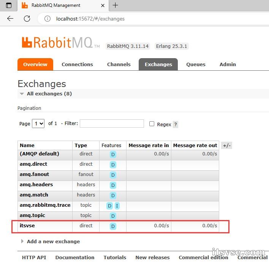Click the Erlang 25.3.1 version label

172,46
